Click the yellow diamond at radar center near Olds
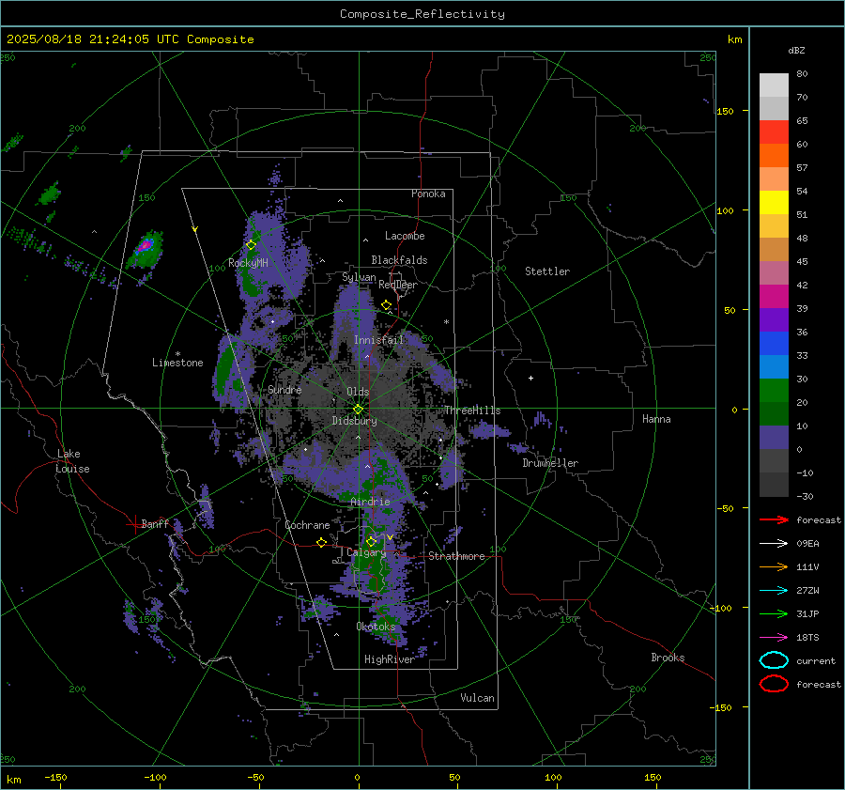This screenshot has height=790, width=845. (359, 410)
